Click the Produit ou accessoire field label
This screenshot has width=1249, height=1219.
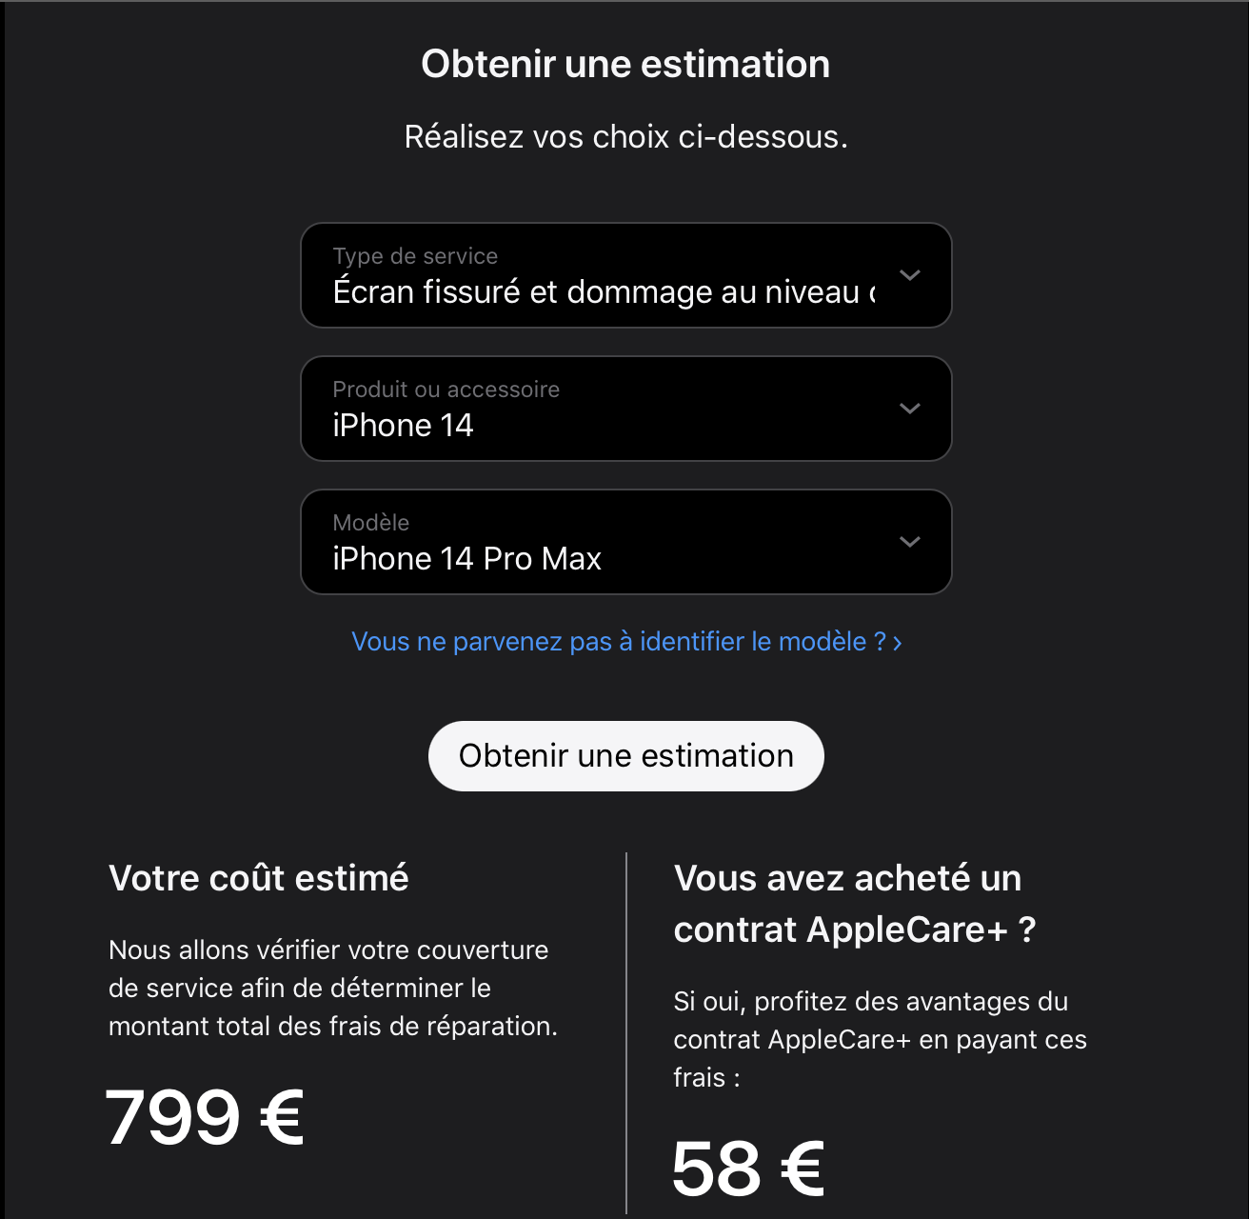[x=446, y=390]
